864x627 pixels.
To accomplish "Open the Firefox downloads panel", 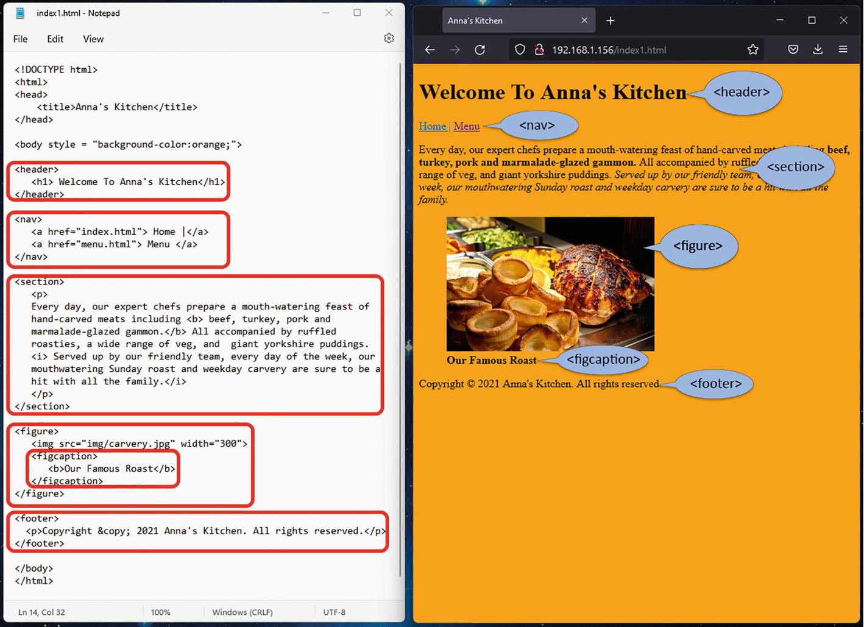I will click(x=818, y=50).
